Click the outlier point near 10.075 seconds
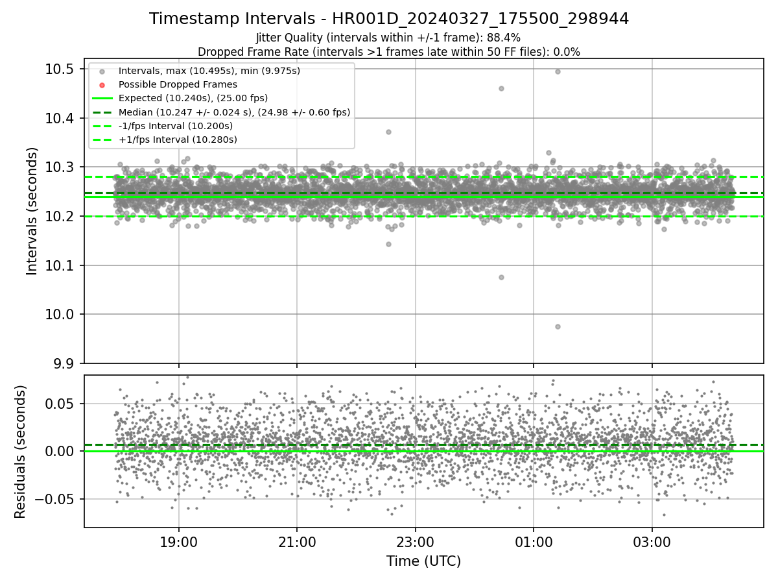This screenshot has width=778, height=584. [501, 277]
